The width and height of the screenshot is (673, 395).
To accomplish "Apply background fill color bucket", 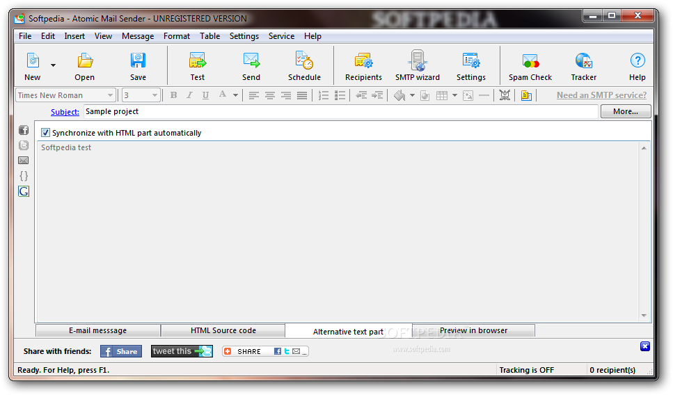I will (x=399, y=95).
